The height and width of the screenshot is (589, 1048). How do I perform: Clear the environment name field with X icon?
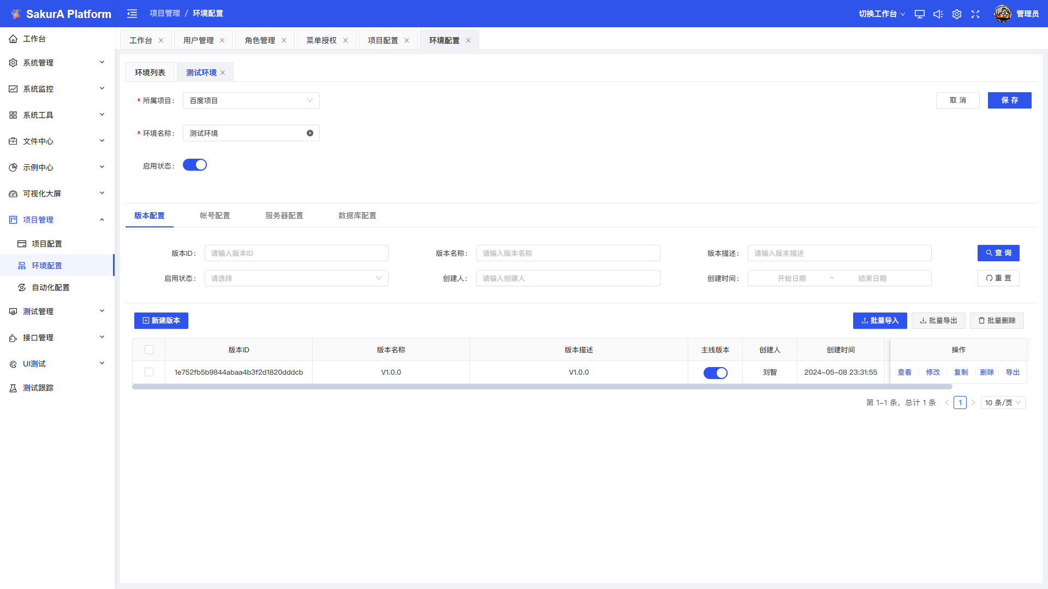310,133
